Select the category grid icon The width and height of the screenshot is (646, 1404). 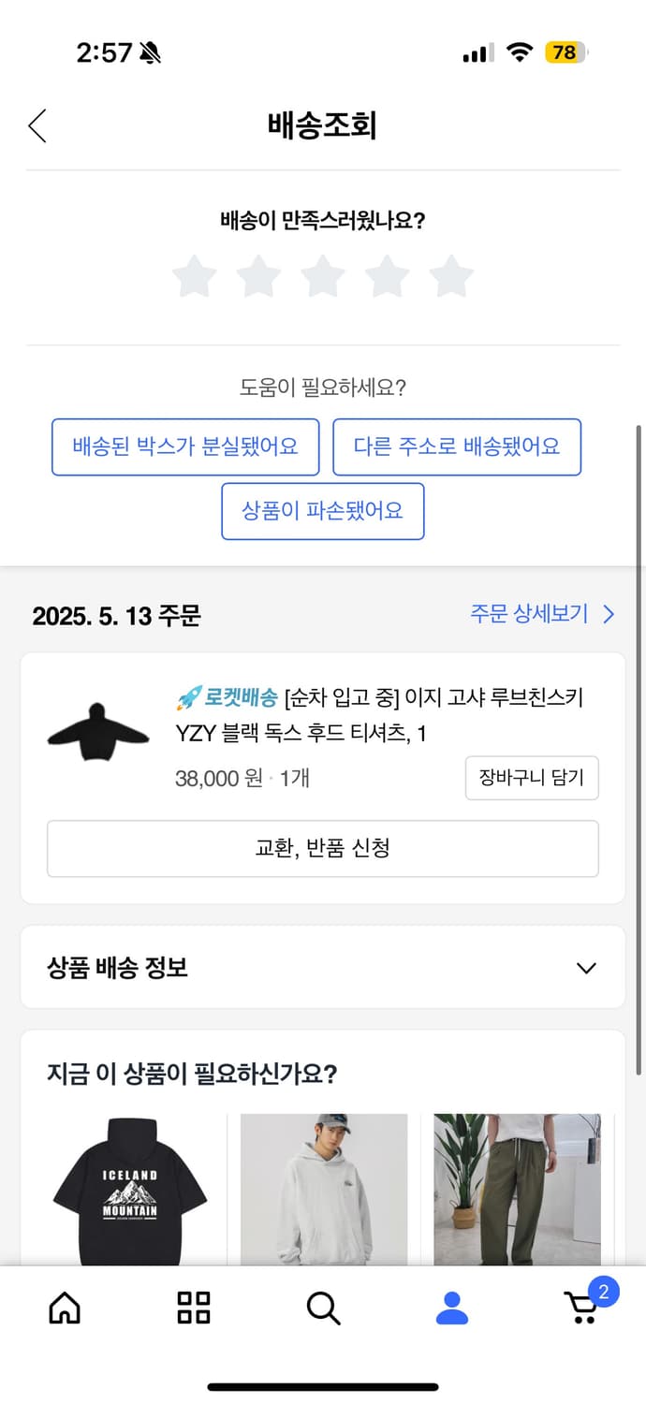point(192,1309)
